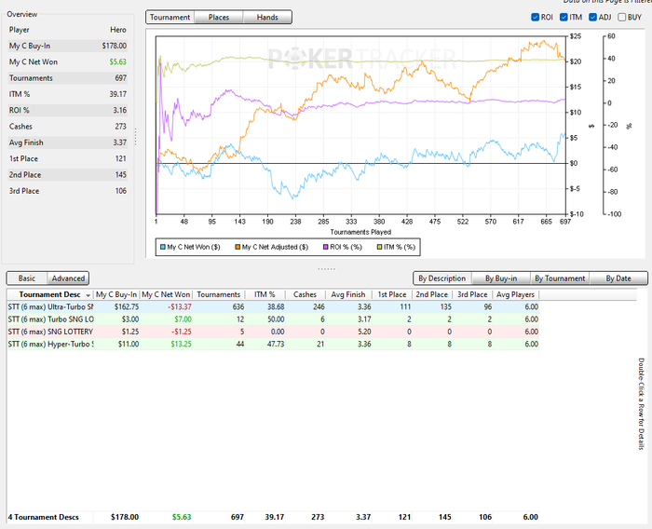This screenshot has width=652, height=529.
Task: Select the STT Hyper-Turbo row
Action: point(273,344)
